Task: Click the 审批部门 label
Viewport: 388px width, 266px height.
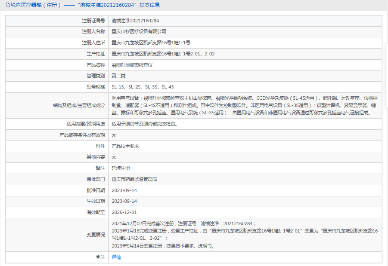Action: click(x=96, y=179)
